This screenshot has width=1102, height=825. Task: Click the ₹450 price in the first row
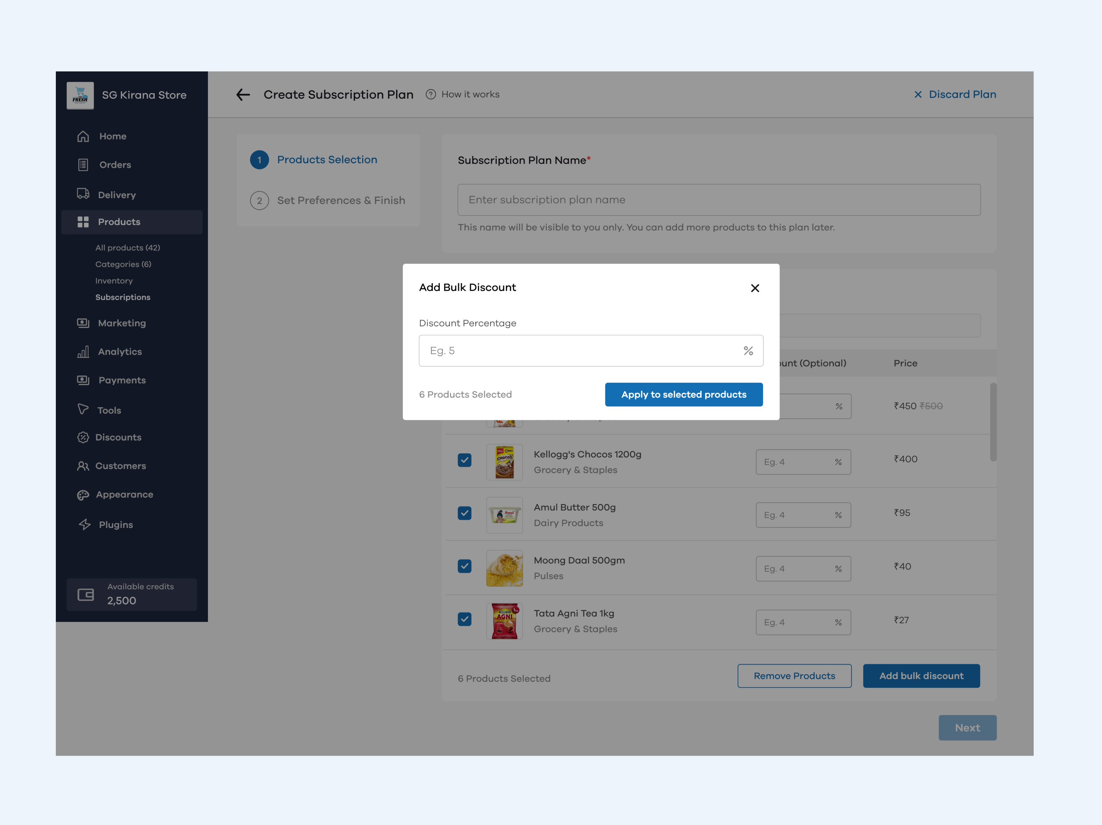point(905,406)
